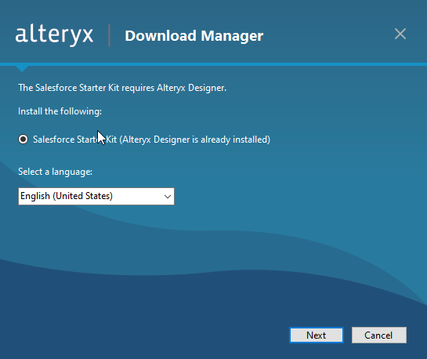Click the word 'Manager' in the header
This screenshot has width=427, height=359.
[x=232, y=36]
